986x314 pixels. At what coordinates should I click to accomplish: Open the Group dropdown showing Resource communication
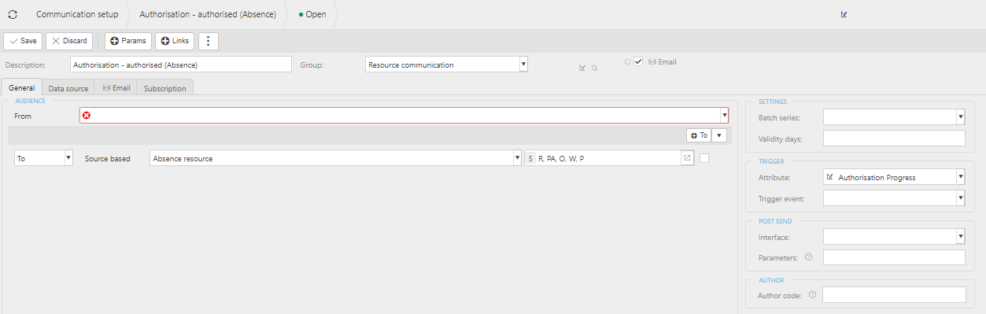tap(523, 65)
